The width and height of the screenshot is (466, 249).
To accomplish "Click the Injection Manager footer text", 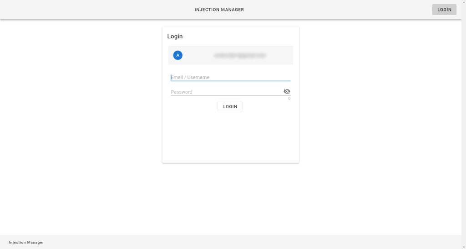I will pos(26,243).
